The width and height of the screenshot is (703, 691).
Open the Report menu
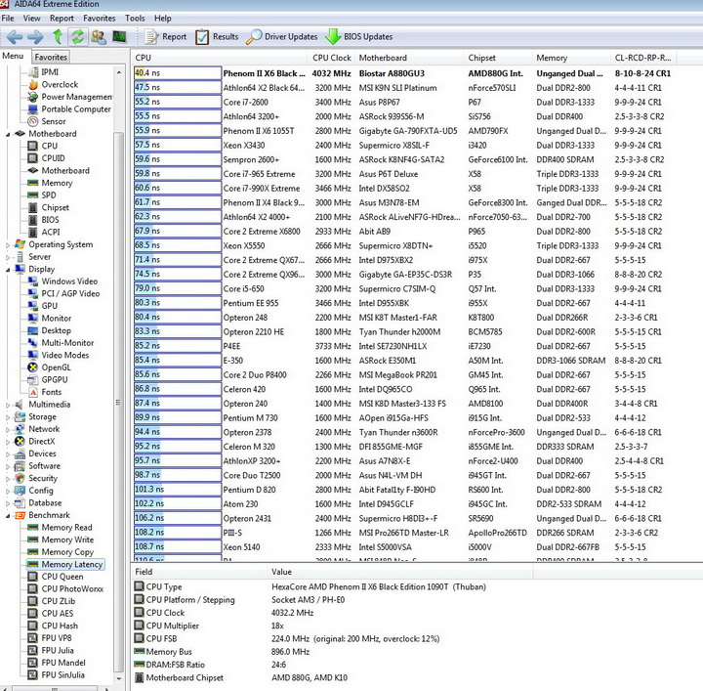click(x=62, y=19)
